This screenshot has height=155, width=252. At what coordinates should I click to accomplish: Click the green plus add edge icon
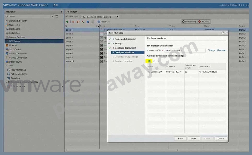point(67,22)
